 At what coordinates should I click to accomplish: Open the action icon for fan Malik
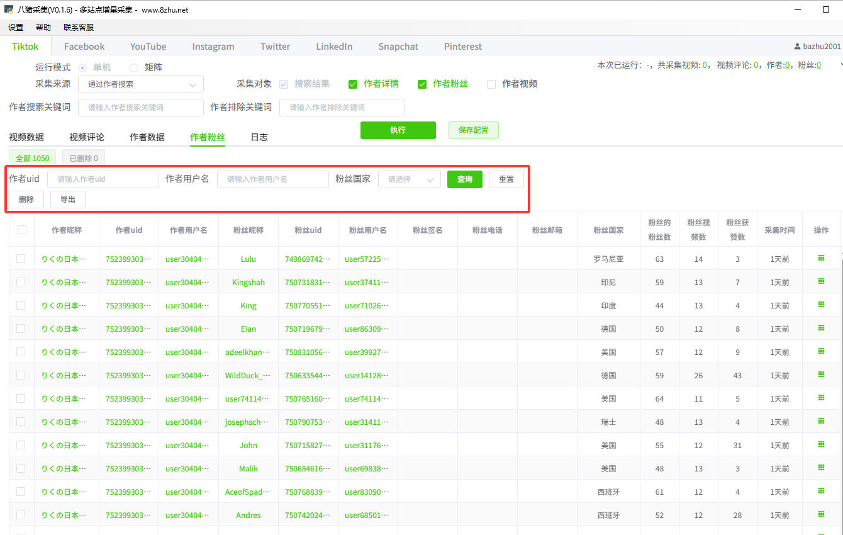(x=821, y=468)
